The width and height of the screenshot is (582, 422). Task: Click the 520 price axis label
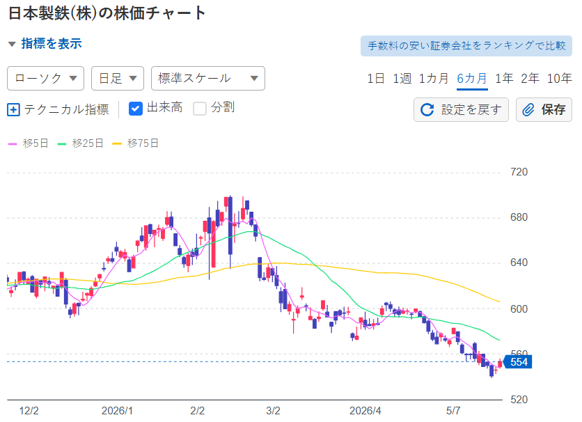click(x=519, y=400)
